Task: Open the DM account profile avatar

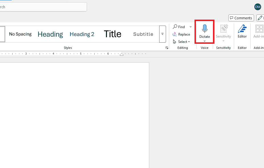Action: [258, 7]
